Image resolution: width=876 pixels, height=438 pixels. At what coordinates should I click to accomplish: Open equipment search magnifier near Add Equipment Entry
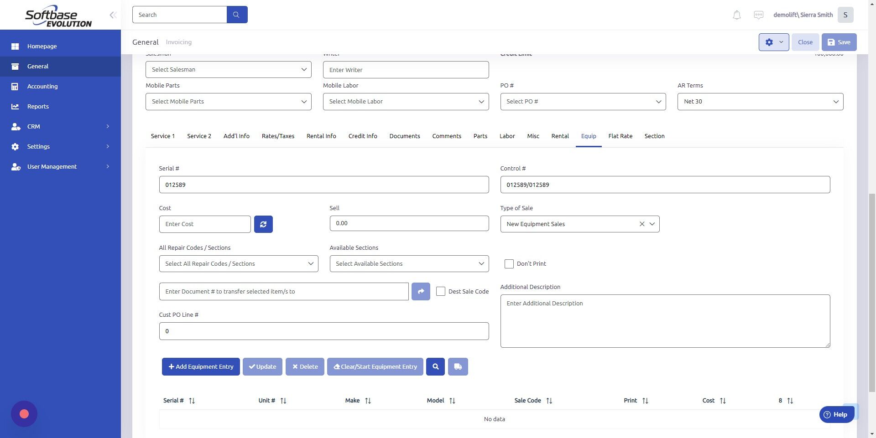coord(435,366)
